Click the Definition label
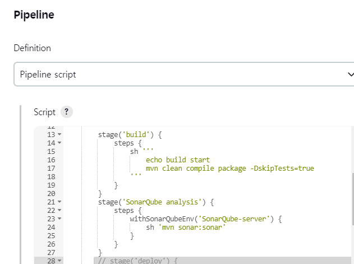 tap(33, 48)
